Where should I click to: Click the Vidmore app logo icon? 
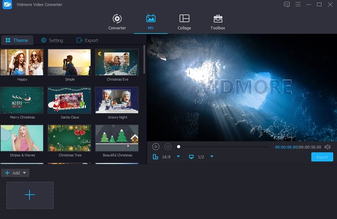click(x=7, y=5)
